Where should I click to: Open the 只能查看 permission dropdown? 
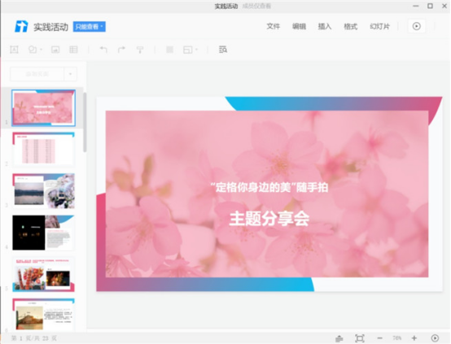pyautogui.click(x=90, y=27)
